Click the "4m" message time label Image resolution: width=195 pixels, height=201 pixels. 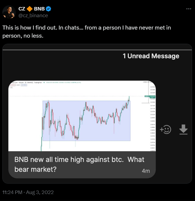pos(146,171)
